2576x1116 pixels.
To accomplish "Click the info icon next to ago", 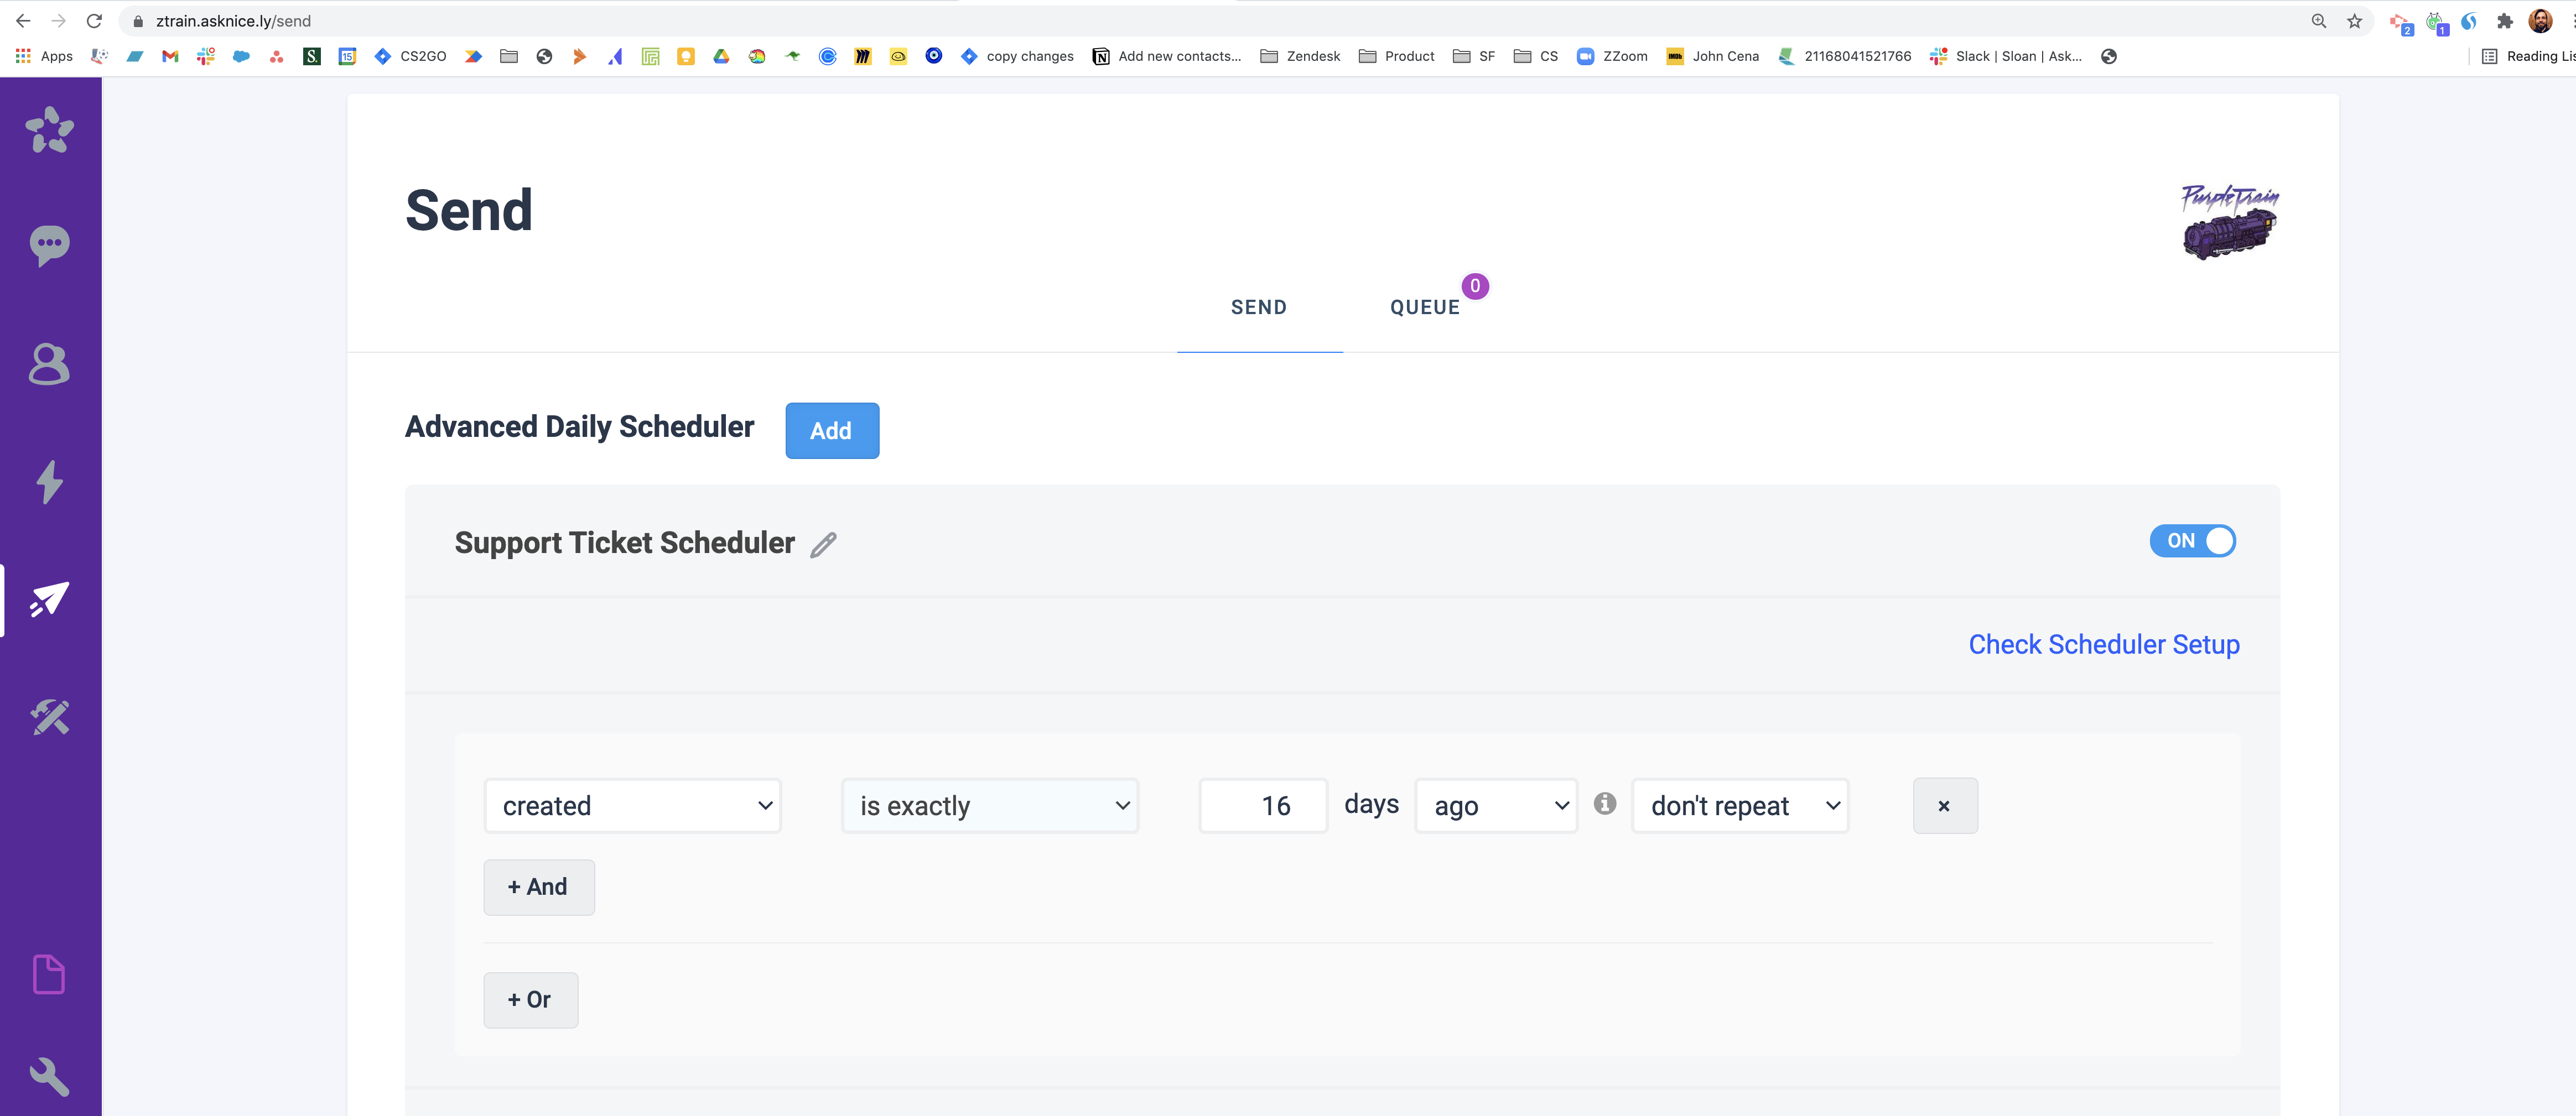I will [x=1605, y=804].
